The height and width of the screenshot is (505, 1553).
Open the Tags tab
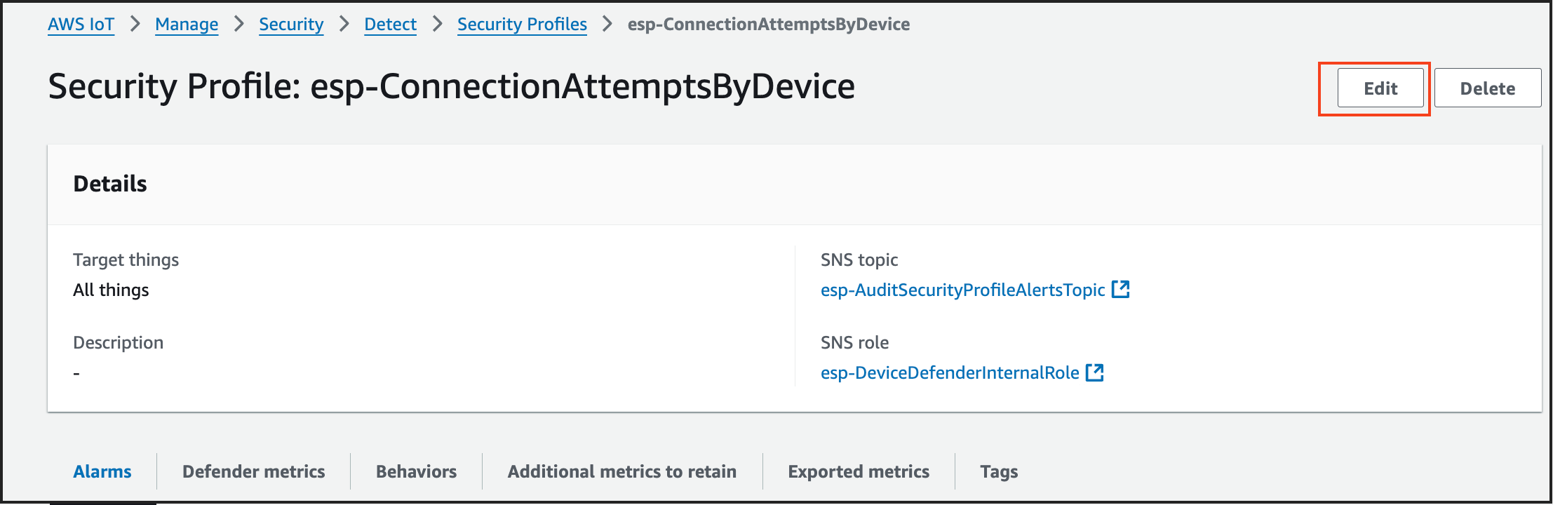999,472
